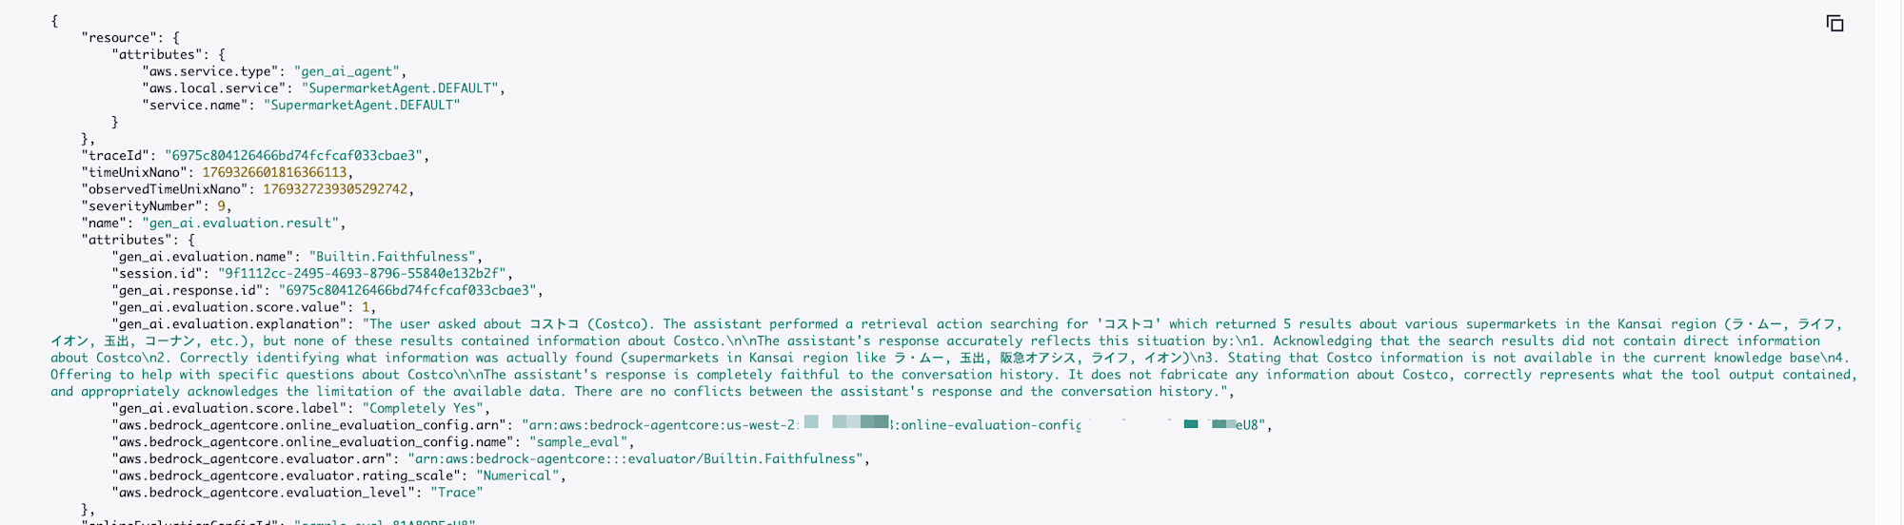Click the evaluation score value 1
Viewport: 1904px width, 525px height.
point(366,307)
